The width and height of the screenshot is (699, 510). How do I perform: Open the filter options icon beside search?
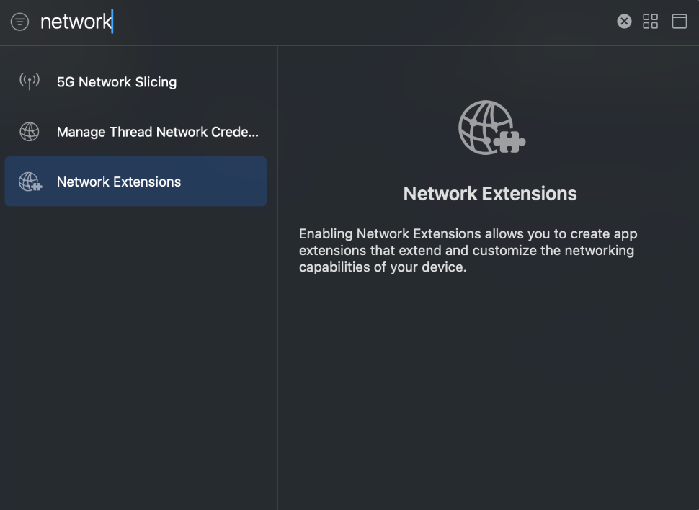[19, 22]
